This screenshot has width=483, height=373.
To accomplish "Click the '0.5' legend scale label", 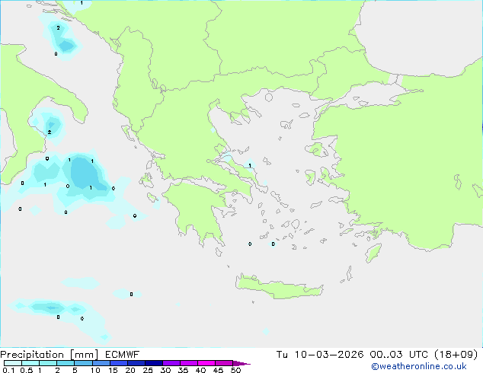I will [x=27, y=370].
